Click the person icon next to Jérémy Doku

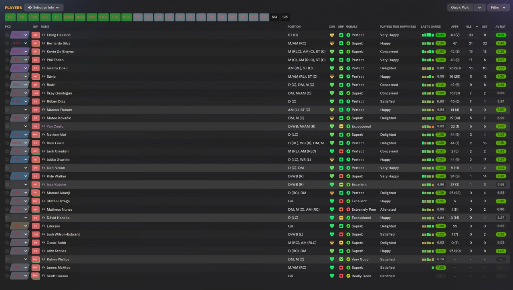43,68
